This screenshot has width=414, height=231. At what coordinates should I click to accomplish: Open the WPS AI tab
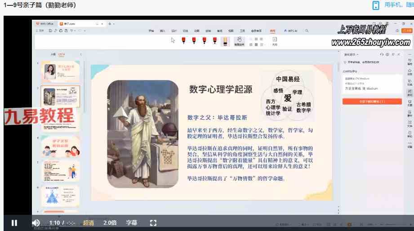click(290, 31)
